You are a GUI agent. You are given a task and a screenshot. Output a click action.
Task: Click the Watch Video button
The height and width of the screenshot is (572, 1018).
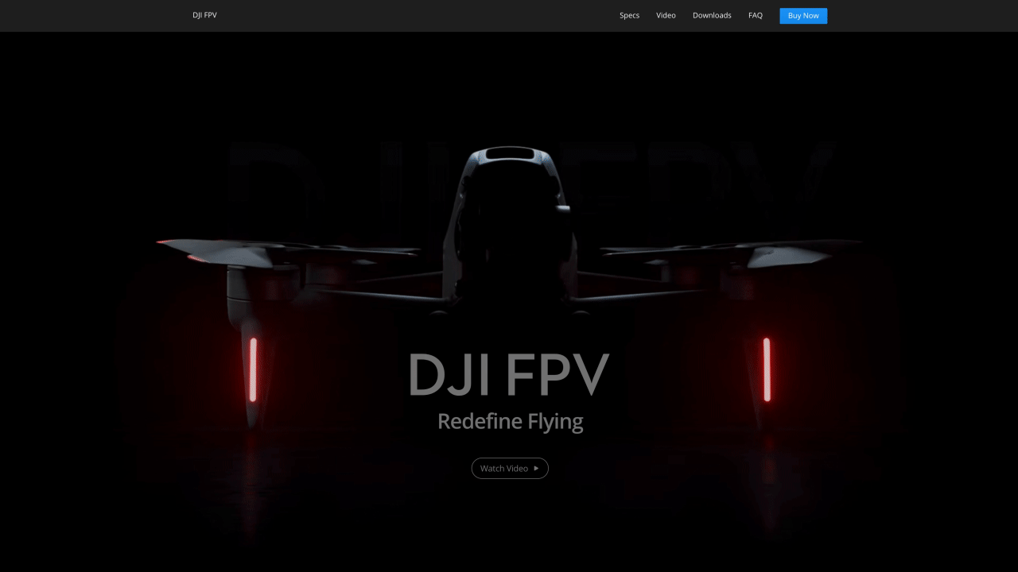tap(510, 469)
